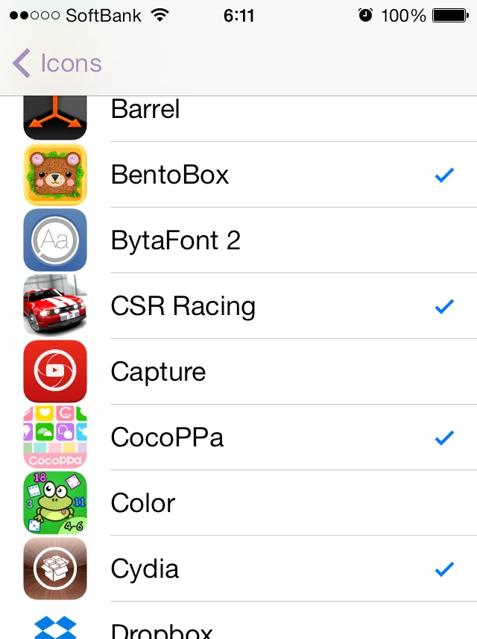Tap the red Capture app icon
The width and height of the screenshot is (477, 639).
[x=55, y=371]
